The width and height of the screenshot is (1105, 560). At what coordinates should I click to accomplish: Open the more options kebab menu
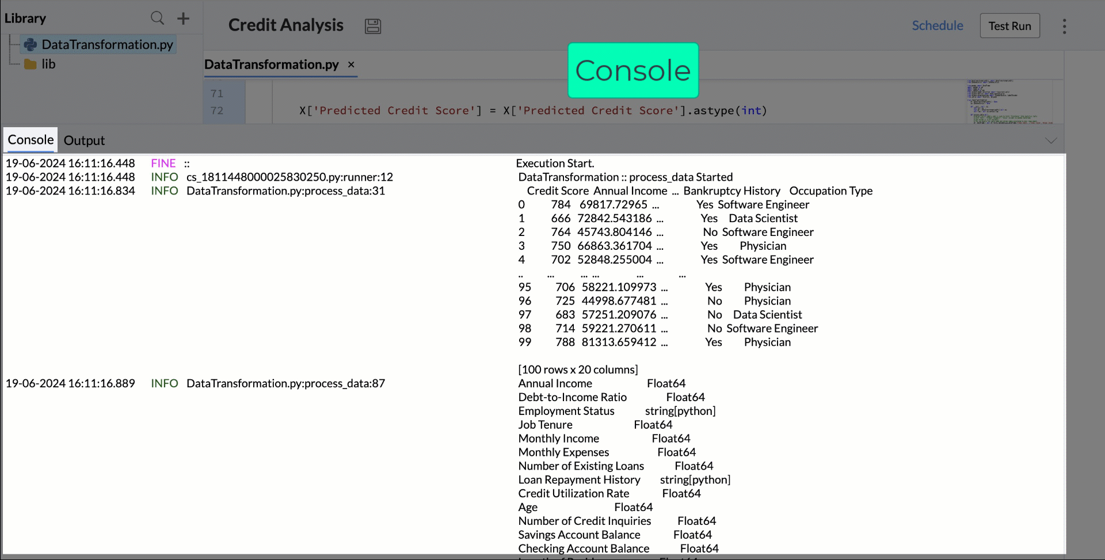coord(1064,26)
